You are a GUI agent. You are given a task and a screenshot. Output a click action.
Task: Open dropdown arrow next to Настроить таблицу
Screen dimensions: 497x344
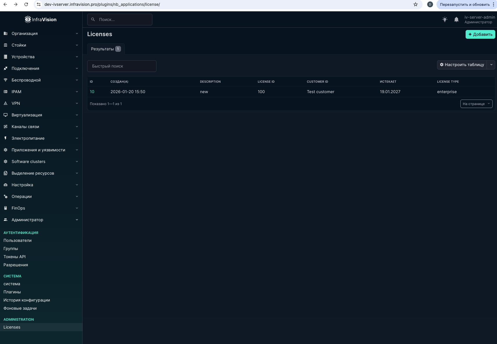pos(491,65)
